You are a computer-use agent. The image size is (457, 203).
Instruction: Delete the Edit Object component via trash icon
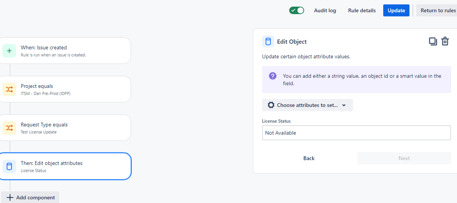[x=445, y=41]
